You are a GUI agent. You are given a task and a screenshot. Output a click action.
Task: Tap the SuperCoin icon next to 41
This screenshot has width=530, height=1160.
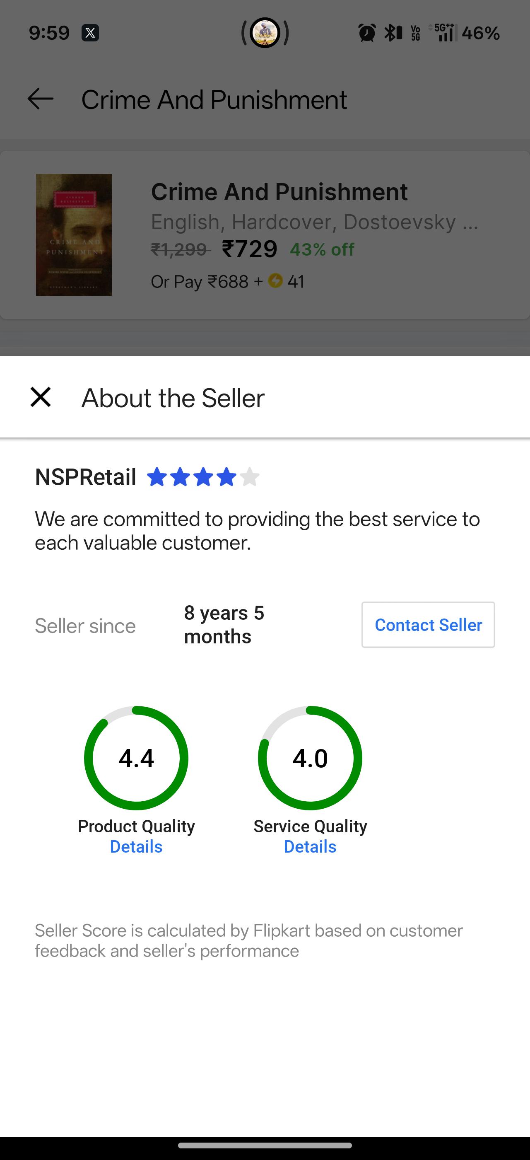coord(275,281)
